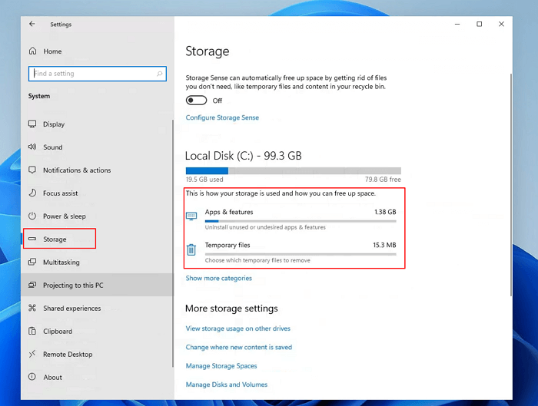Click the Home icon in sidebar
The height and width of the screenshot is (406, 538).
point(32,51)
